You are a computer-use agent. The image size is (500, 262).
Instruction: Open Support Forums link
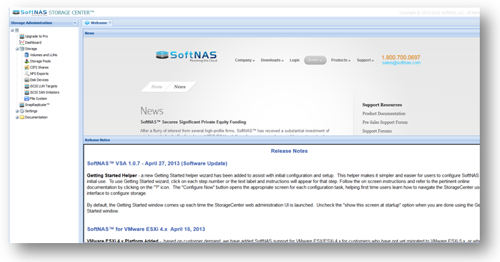pyautogui.click(x=377, y=131)
